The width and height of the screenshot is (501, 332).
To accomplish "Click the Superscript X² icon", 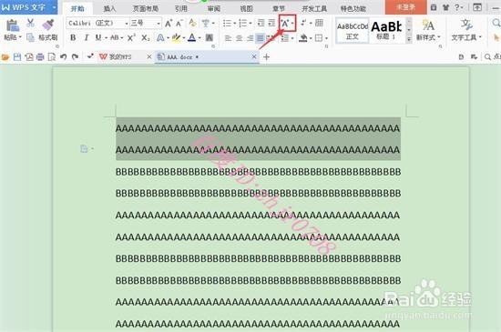I will [x=131, y=38].
